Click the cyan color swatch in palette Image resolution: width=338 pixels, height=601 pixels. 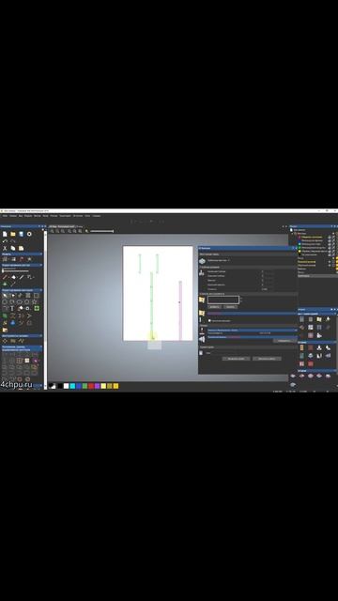point(72,386)
